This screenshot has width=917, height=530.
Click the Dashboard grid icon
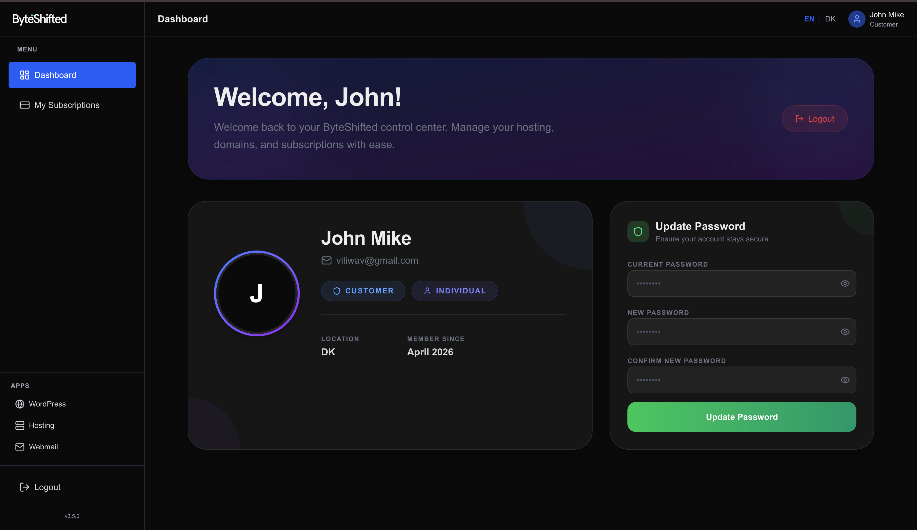pyautogui.click(x=24, y=75)
